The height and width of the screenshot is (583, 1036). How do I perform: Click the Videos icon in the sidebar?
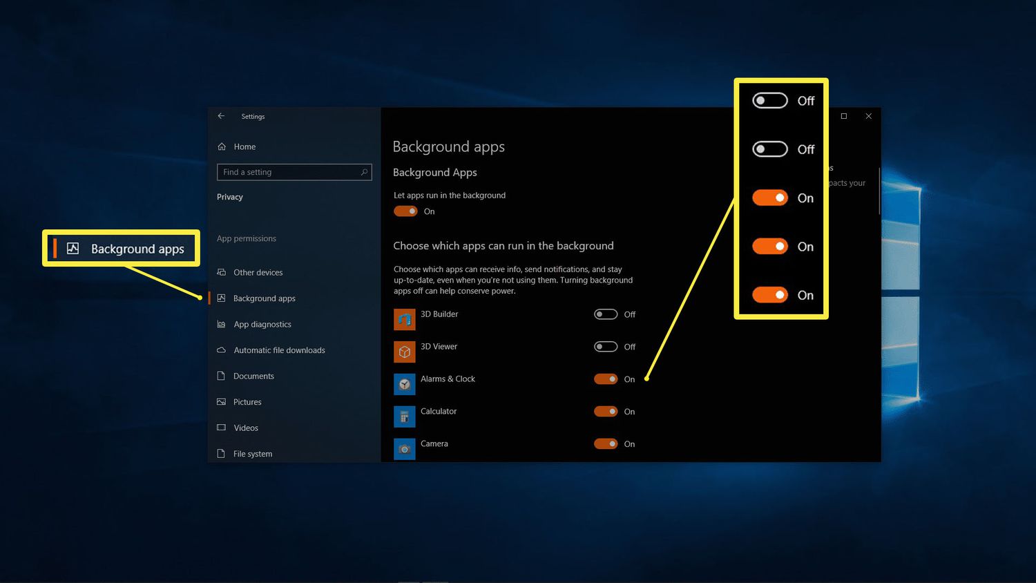pyautogui.click(x=222, y=428)
